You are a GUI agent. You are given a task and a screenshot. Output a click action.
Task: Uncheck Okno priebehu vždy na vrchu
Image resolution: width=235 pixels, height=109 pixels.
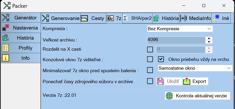coord(161,59)
